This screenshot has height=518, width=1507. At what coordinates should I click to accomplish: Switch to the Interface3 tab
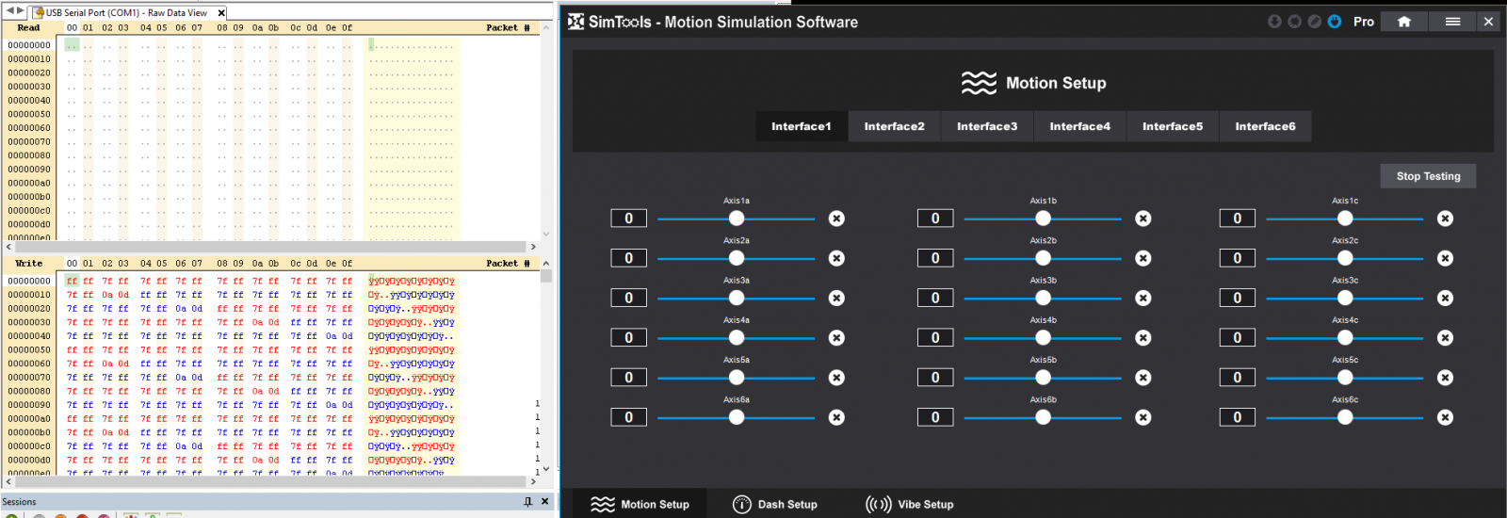point(987,126)
